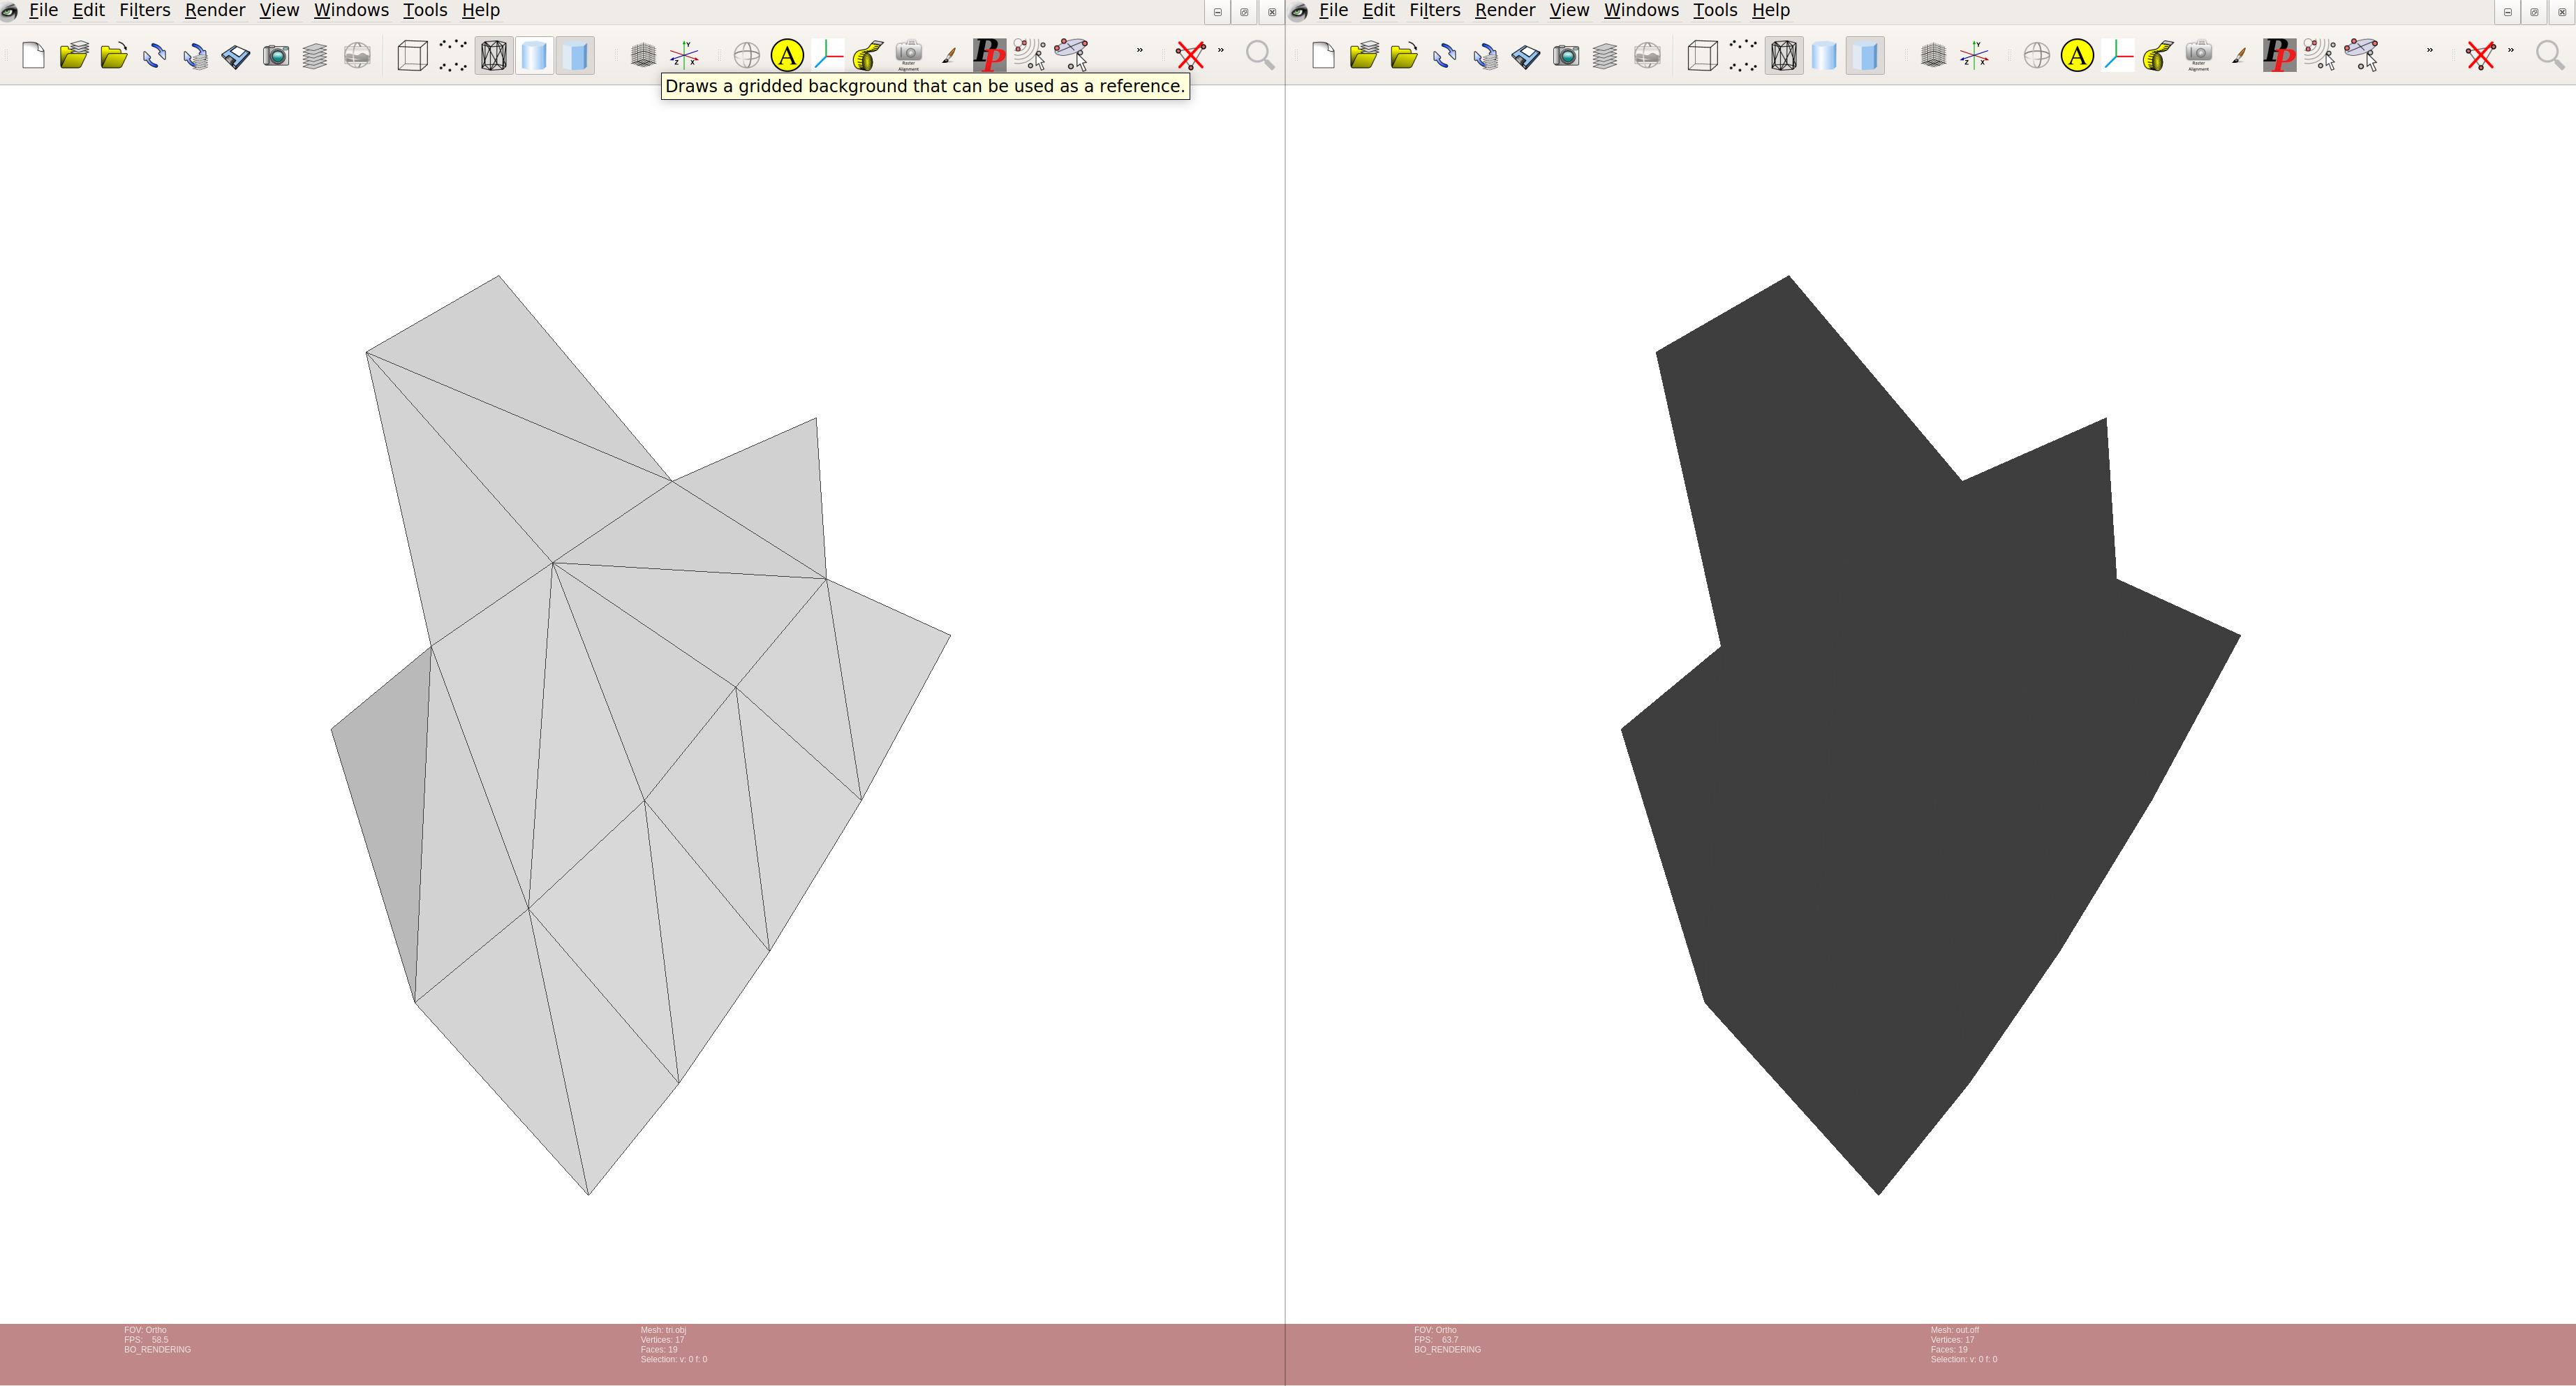2576x1386 pixels.
Task: Click the reload mesh button in the right window
Action: point(1445,55)
